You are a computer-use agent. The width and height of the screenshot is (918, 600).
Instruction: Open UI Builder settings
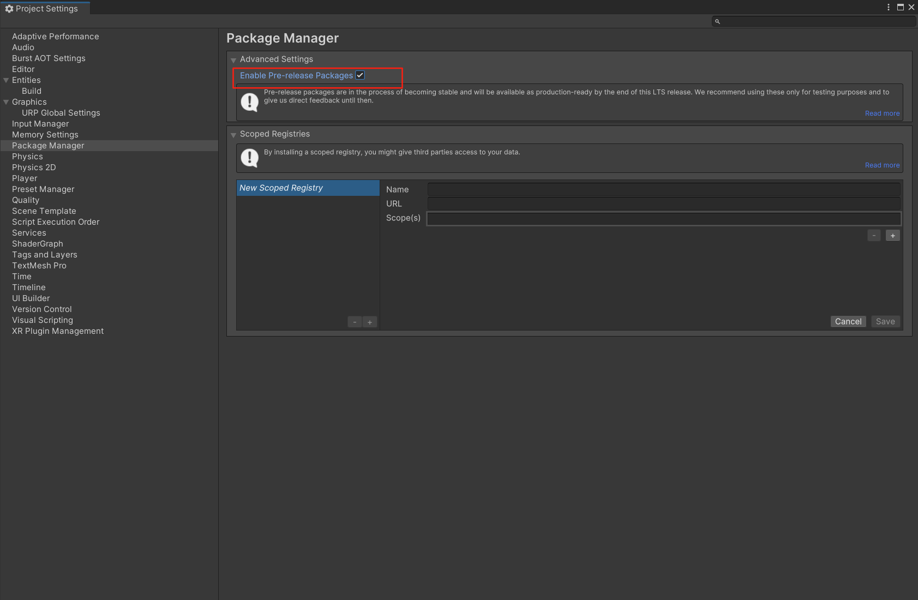tap(31, 298)
